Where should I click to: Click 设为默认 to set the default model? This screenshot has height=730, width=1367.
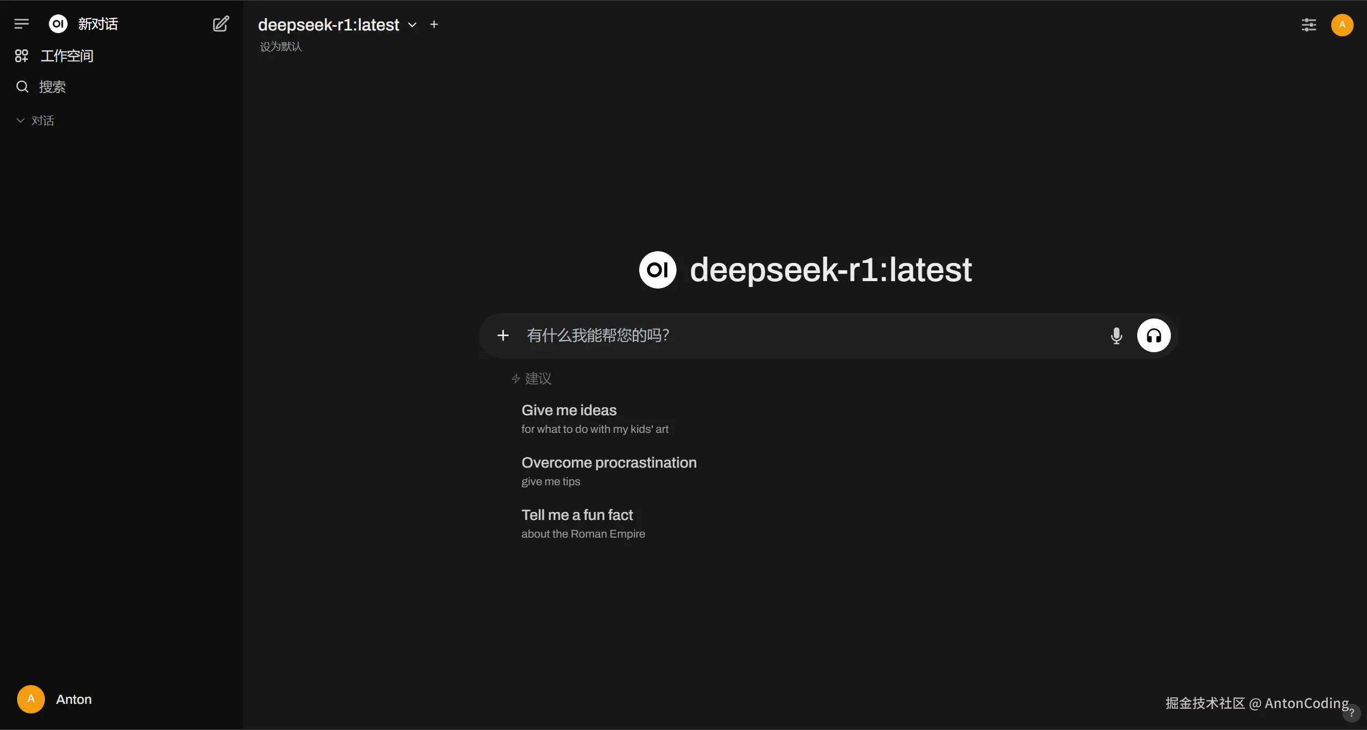281,47
